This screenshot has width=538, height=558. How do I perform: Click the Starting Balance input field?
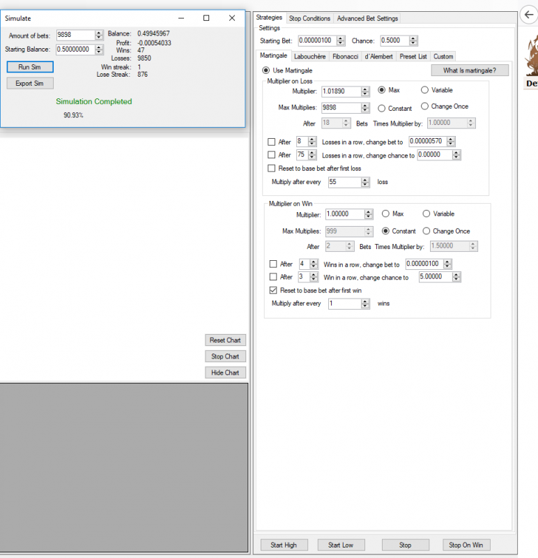[76, 50]
